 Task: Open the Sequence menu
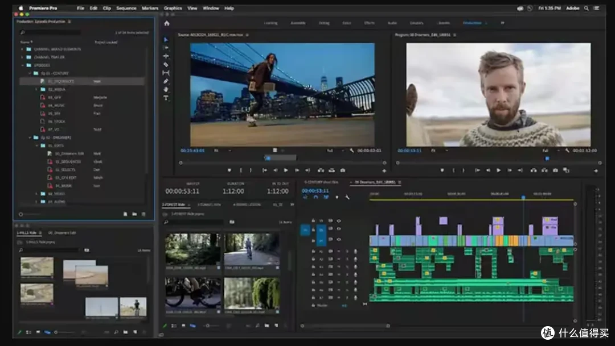pos(126,8)
